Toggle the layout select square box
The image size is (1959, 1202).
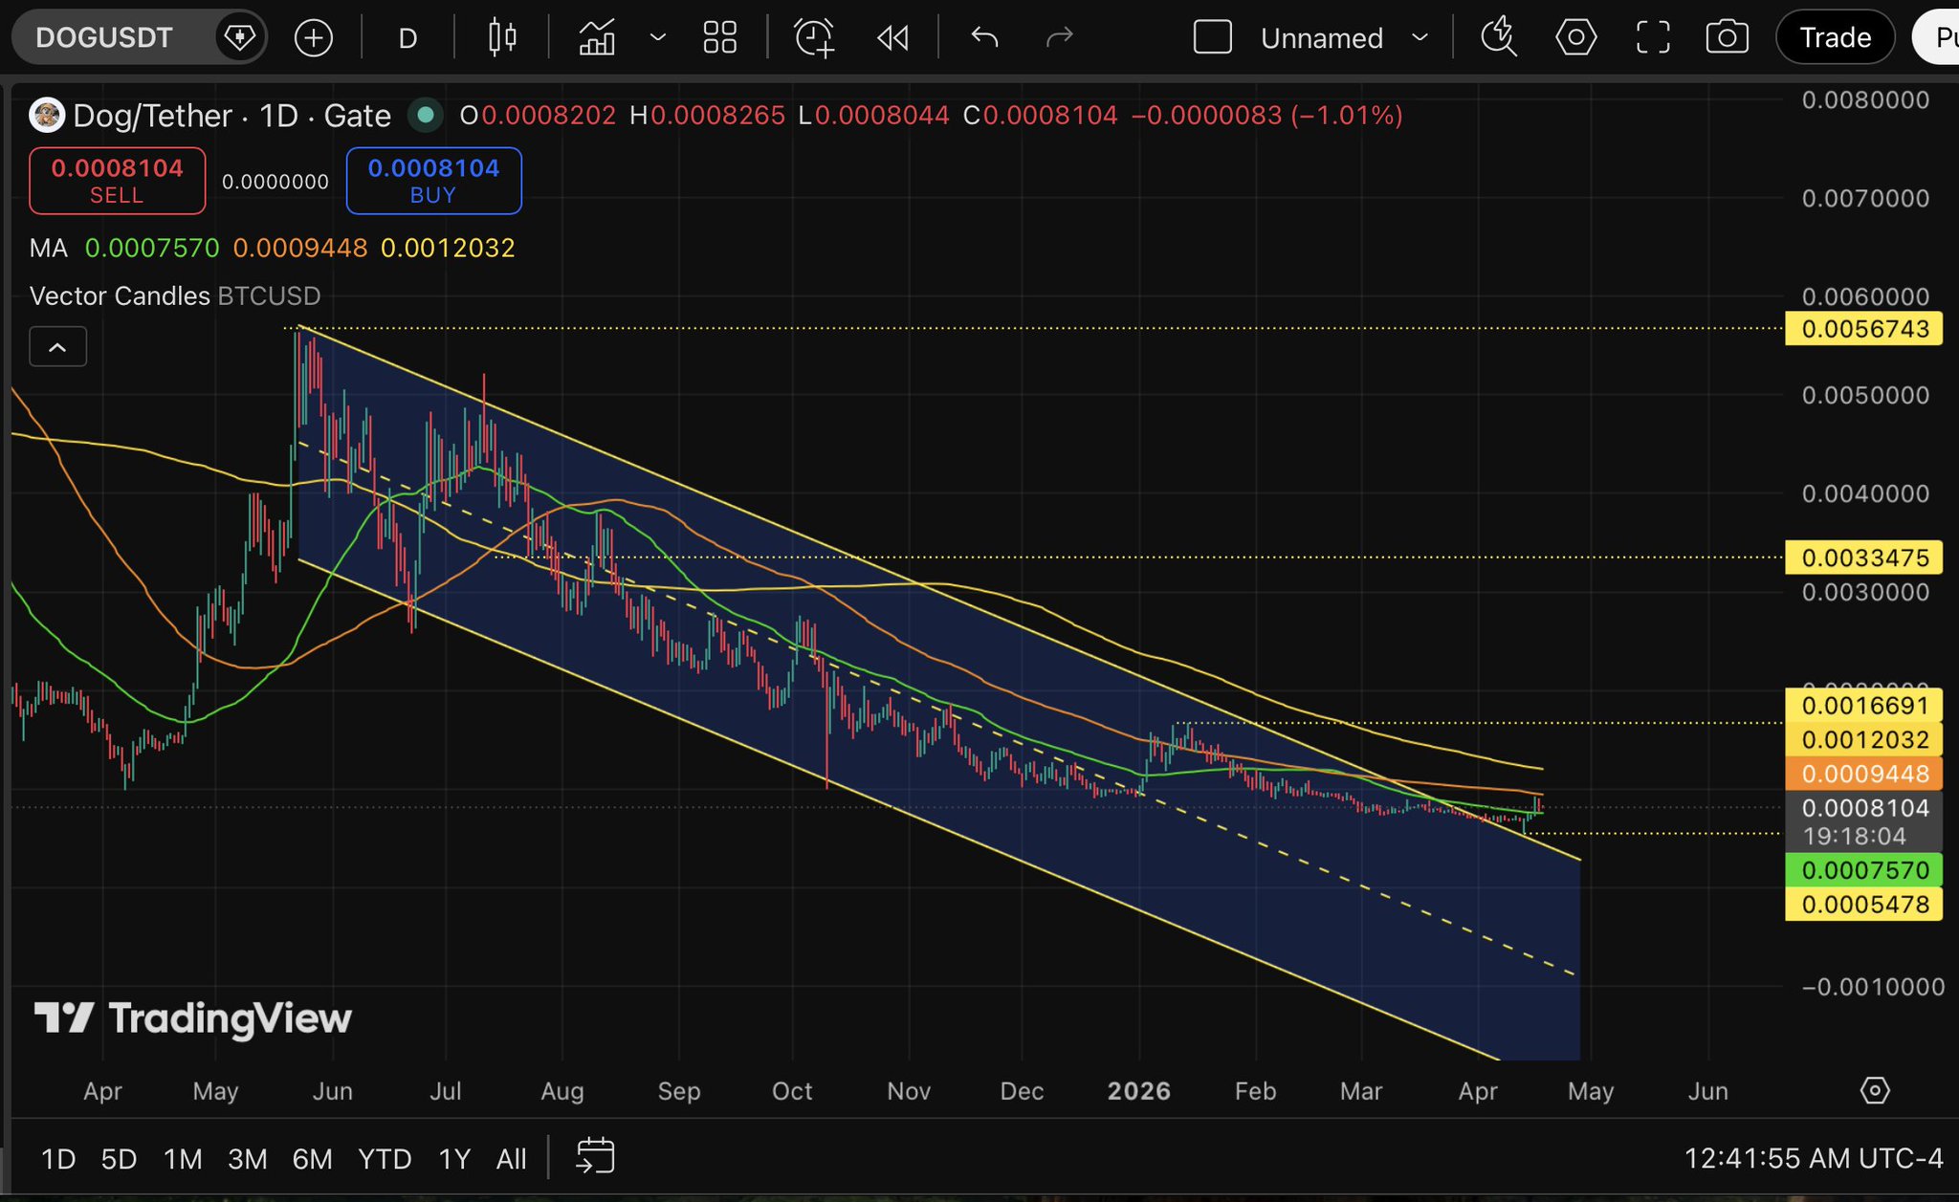tap(1212, 38)
